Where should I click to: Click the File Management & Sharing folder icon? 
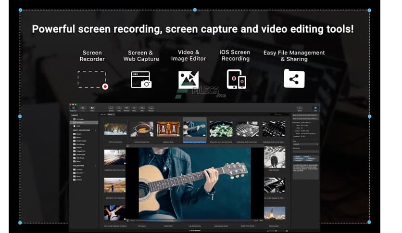coord(294,78)
